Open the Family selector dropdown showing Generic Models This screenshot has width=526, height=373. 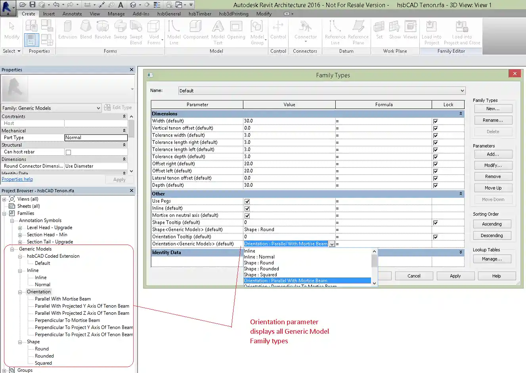pos(98,108)
